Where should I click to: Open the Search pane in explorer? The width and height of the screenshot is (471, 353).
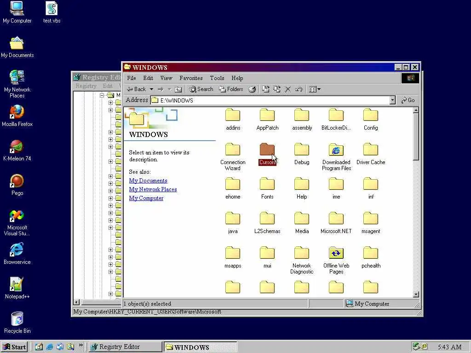pos(201,89)
